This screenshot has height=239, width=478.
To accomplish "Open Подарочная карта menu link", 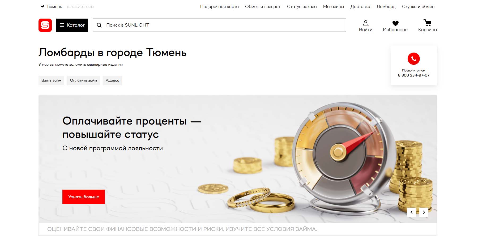I will pyautogui.click(x=219, y=7).
